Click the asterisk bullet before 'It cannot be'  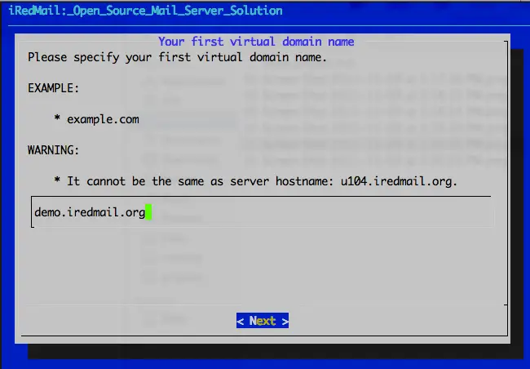57,181
